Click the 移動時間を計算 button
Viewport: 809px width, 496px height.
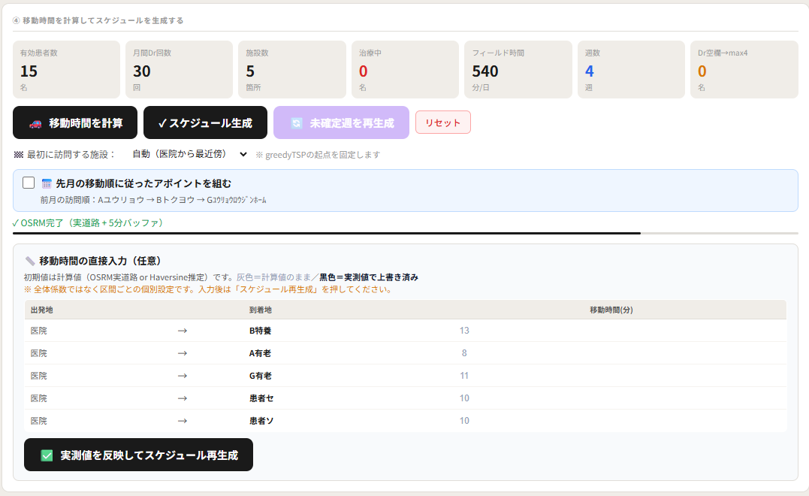click(x=75, y=122)
